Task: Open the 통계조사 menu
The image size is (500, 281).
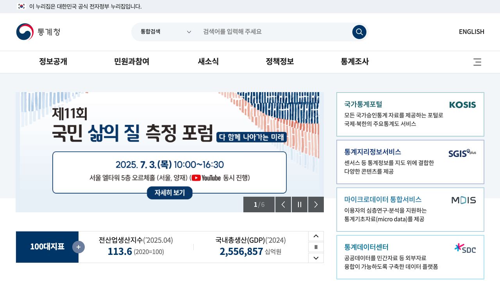Action: (355, 62)
